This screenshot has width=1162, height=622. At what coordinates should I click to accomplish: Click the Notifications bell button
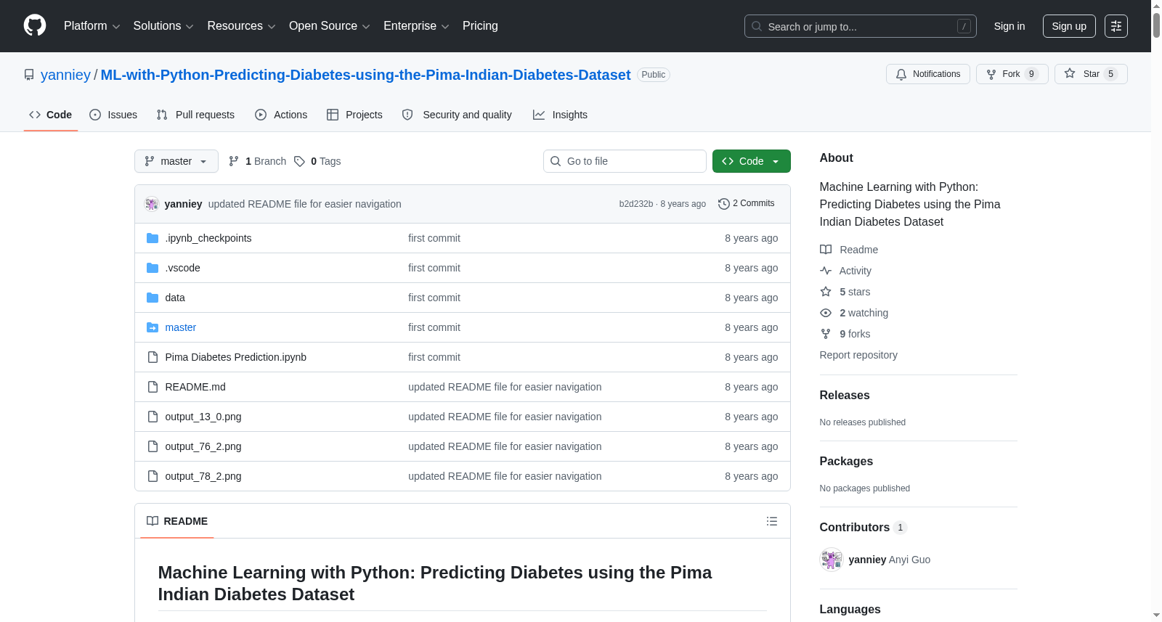tap(927, 74)
